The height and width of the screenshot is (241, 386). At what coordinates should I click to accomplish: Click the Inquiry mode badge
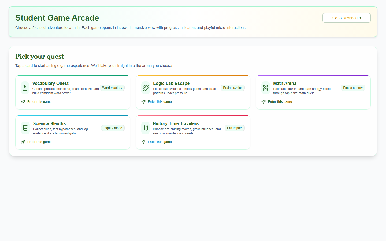coord(113,128)
